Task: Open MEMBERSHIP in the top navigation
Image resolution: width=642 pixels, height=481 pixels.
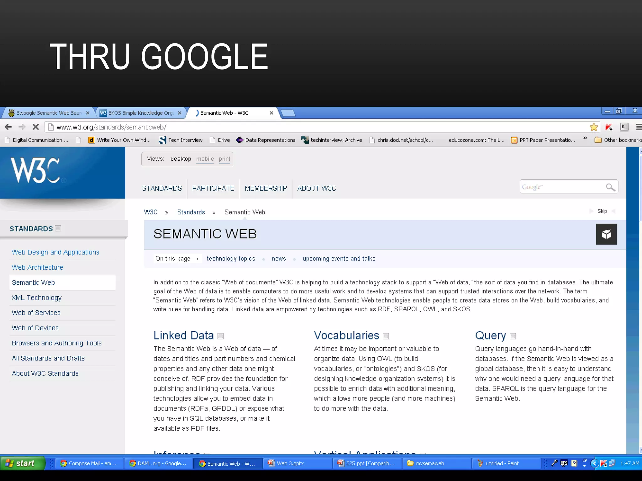Action: coord(266,188)
